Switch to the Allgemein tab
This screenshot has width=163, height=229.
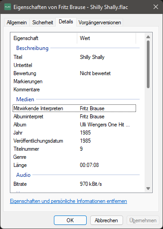(x=17, y=22)
